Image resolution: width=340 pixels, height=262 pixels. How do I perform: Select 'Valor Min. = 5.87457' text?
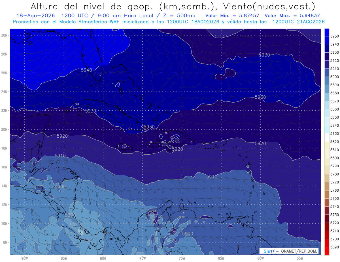(232, 16)
